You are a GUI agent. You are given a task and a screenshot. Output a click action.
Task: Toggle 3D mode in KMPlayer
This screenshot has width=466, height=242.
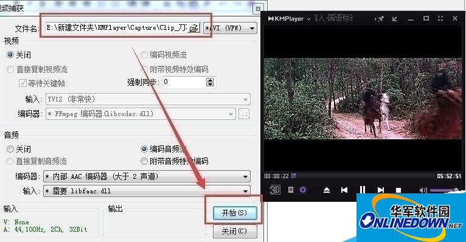[x=274, y=190]
